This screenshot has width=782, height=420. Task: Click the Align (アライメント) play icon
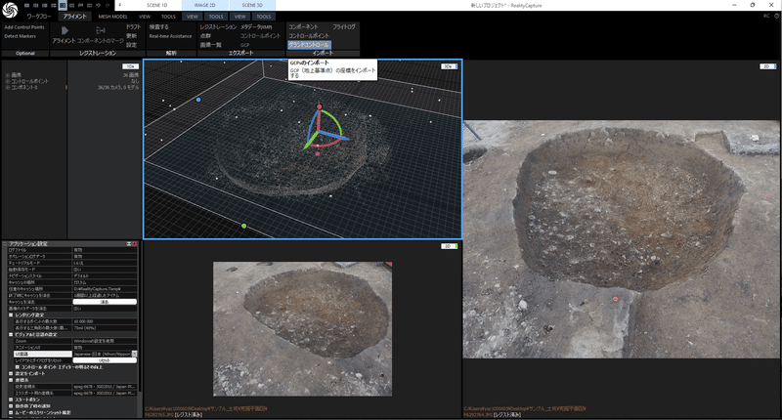(x=66, y=30)
